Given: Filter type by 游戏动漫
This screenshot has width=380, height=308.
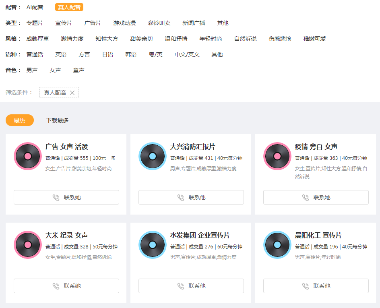Looking at the screenshot, I should [x=124, y=23].
